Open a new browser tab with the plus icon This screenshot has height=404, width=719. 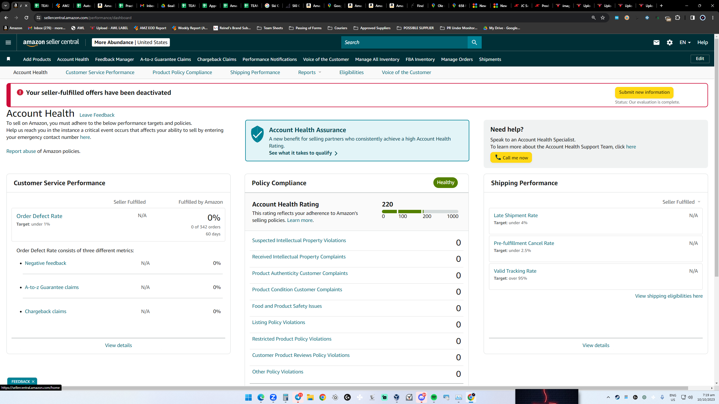click(x=661, y=6)
